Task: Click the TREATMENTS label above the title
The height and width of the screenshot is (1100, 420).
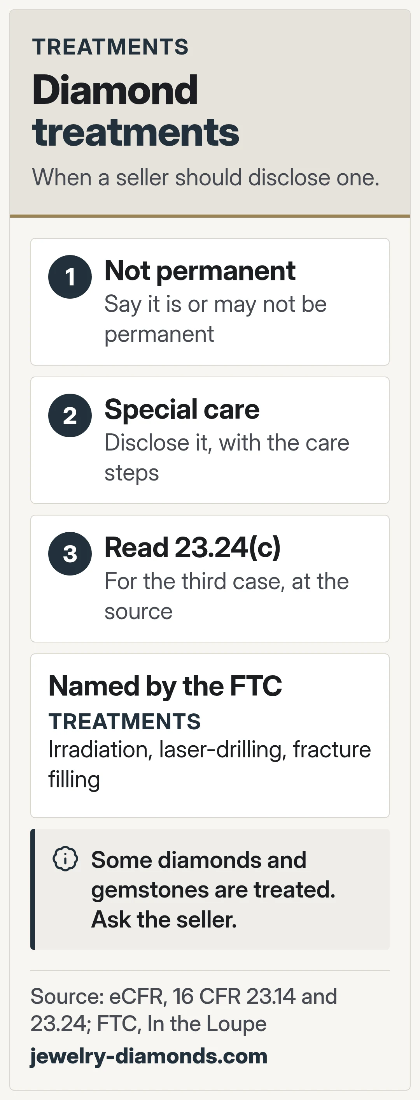Action: point(110,47)
